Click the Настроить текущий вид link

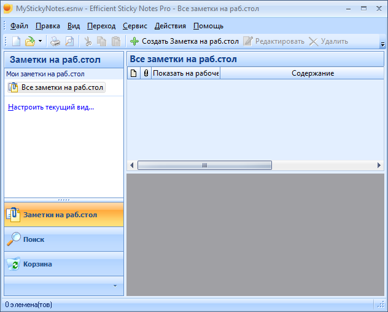pos(51,106)
